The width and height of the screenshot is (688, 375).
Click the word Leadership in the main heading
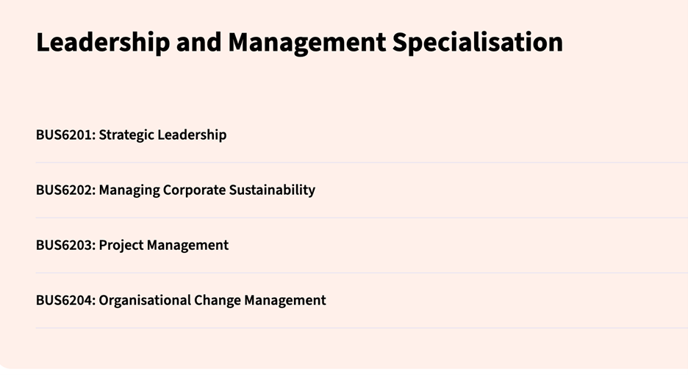[102, 43]
